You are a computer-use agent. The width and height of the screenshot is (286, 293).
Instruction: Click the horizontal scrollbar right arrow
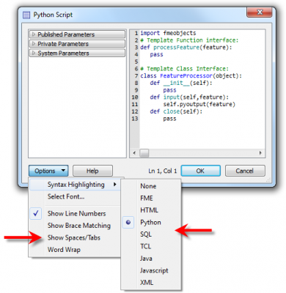click(260, 153)
